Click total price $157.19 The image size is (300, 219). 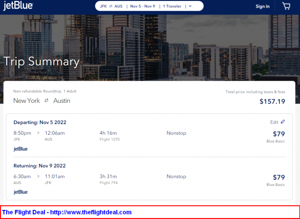[272, 101]
